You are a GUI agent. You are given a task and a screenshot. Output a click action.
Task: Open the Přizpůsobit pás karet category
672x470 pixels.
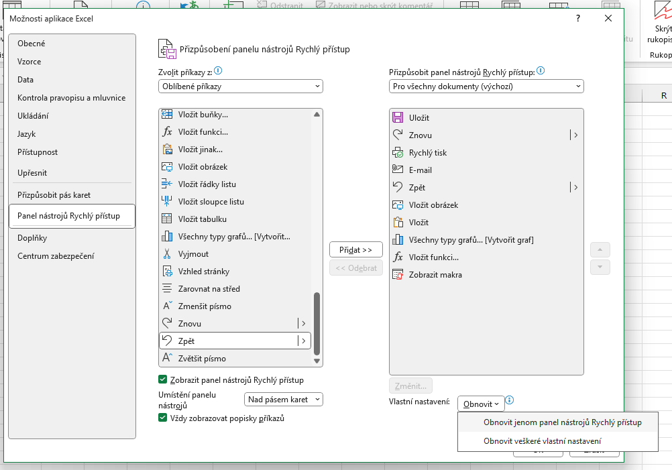pos(54,195)
